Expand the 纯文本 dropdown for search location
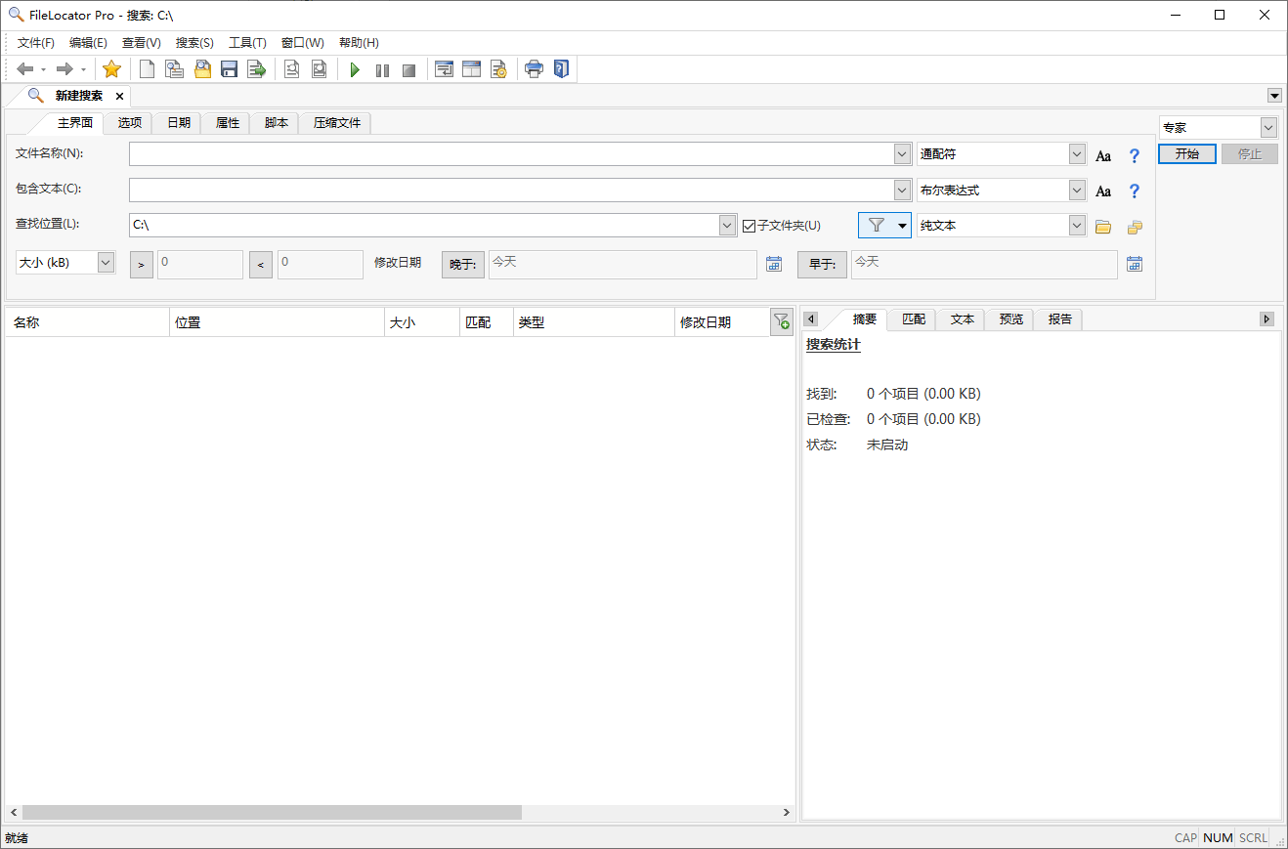 point(1075,225)
